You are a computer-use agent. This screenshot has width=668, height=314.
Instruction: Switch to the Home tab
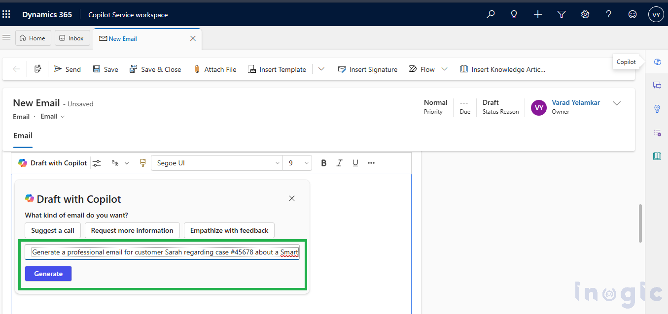click(x=33, y=38)
